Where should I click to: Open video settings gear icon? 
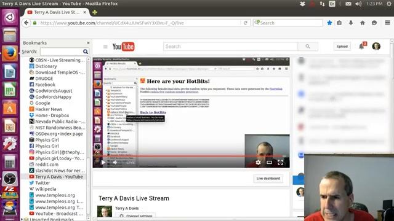click(258, 162)
